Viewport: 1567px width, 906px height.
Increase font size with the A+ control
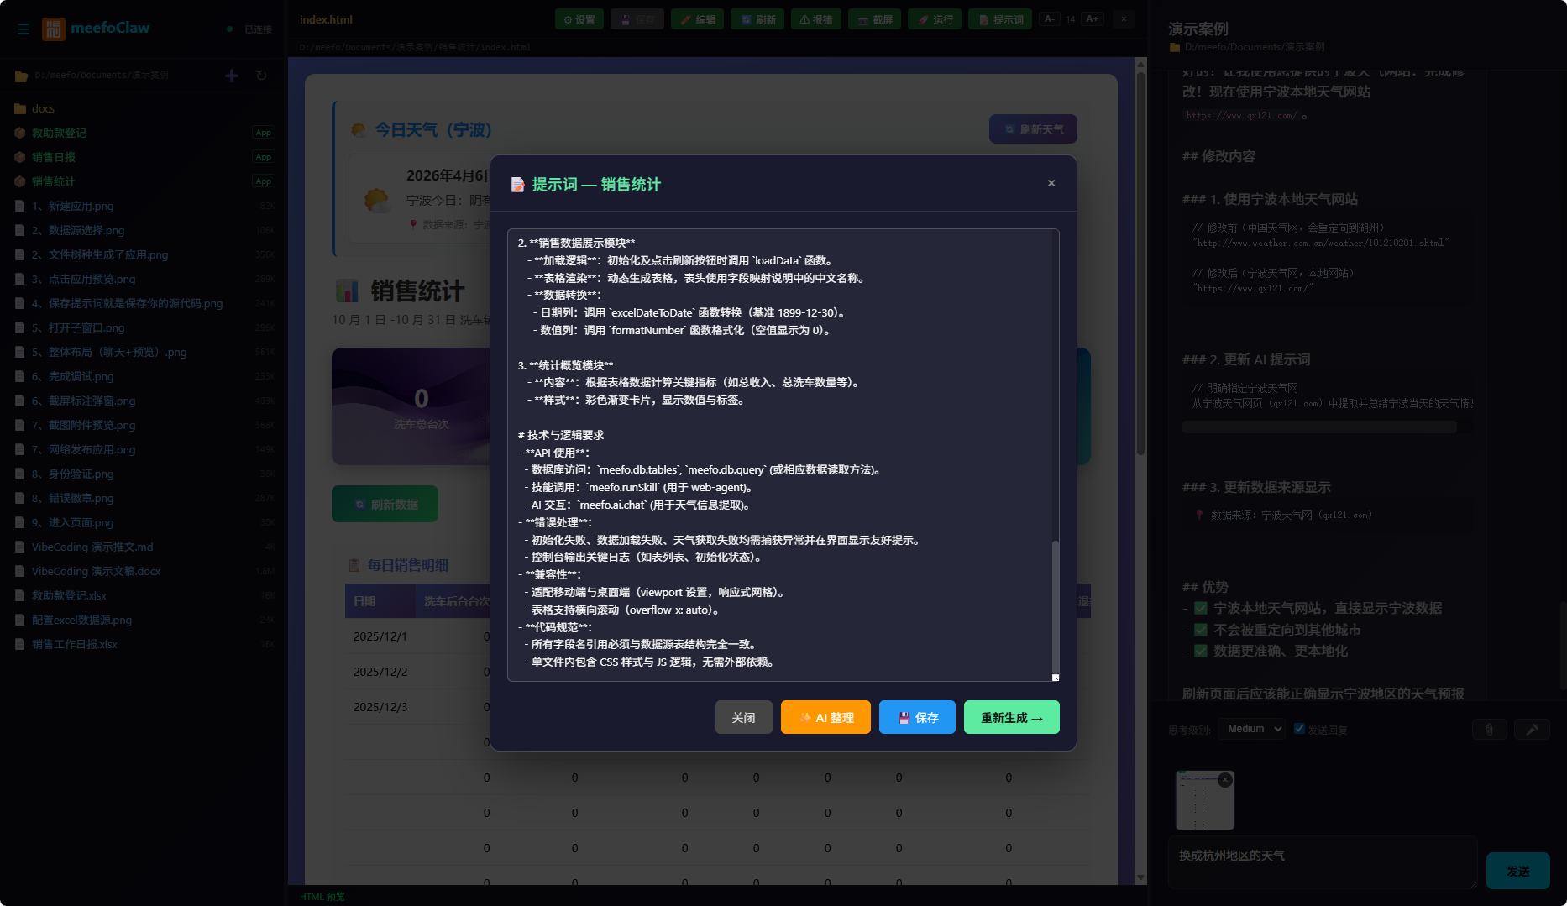(1091, 18)
